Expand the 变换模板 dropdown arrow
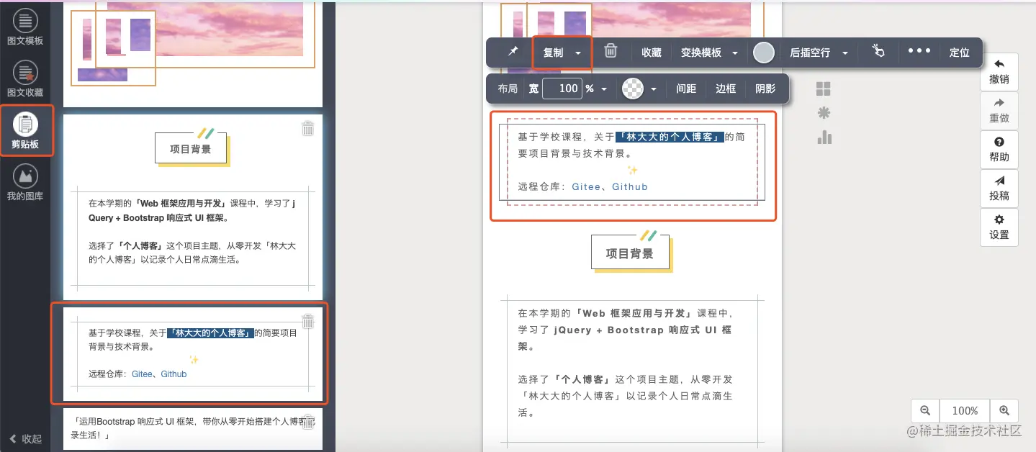Viewport: 1036px width, 452px height. pos(735,53)
